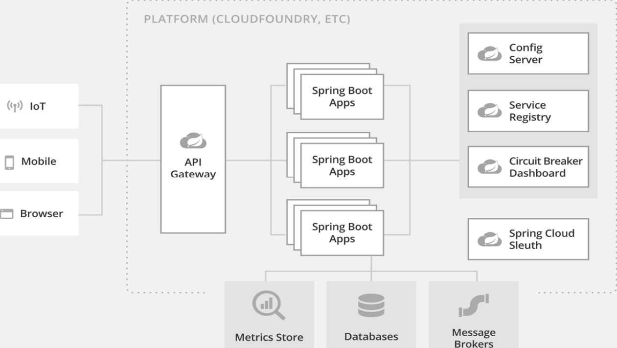Click the 'IoT' label text
The height and width of the screenshot is (348, 617).
pyautogui.click(x=38, y=107)
